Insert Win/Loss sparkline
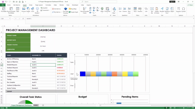The image size is (195, 109). 129,10
